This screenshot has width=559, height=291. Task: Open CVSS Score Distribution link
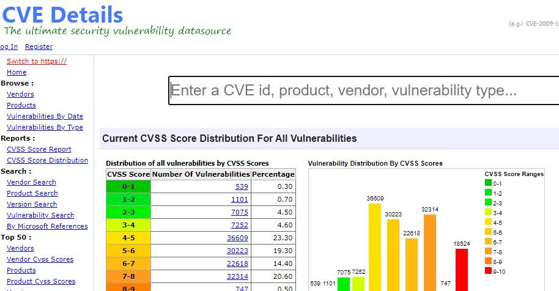click(48, 161)
